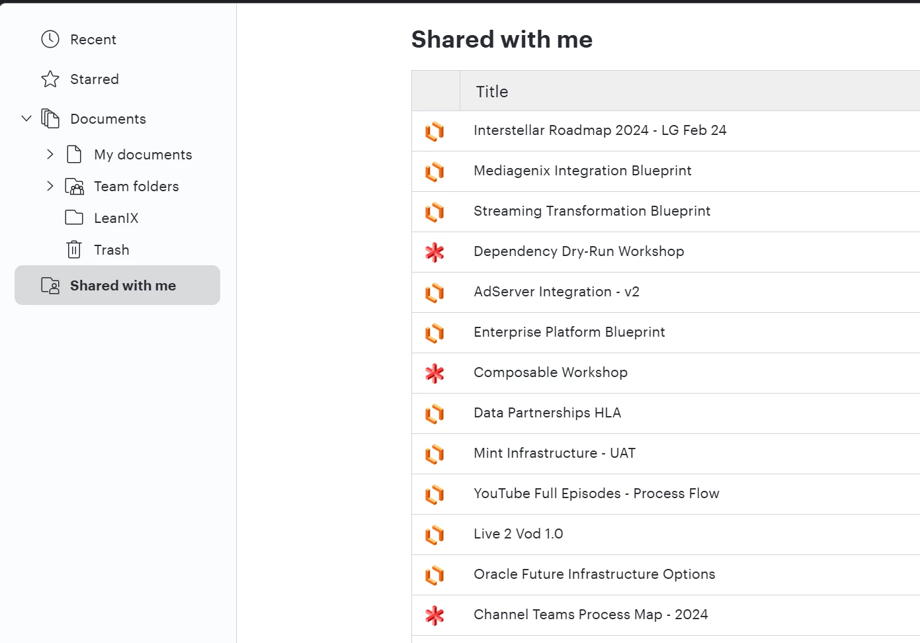Click the orange icon beside Mediagenix Integration Blueprint
Viewport: 920px width, 643px height.
click(x=435, y=172)
